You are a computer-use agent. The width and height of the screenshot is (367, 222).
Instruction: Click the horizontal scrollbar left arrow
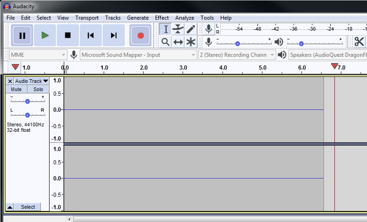(x=69, y=219)
